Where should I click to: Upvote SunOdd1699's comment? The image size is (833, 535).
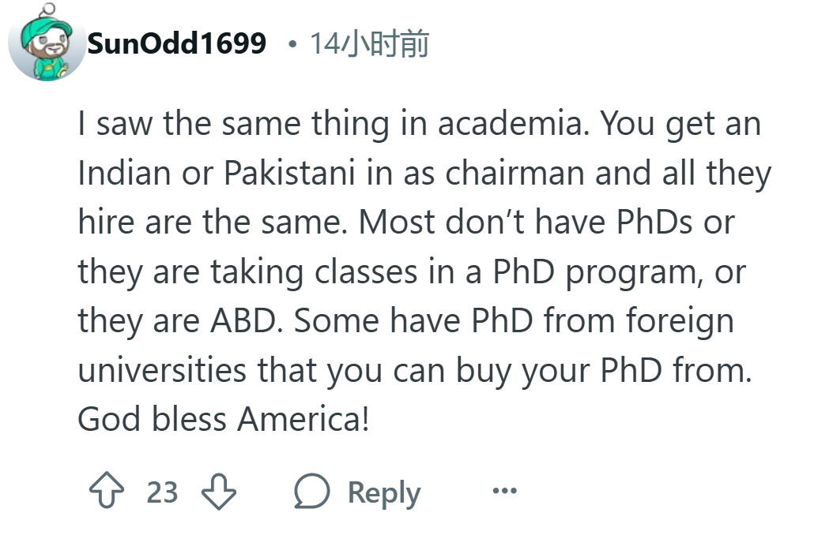pyautogui.click(x=106, y=491)
